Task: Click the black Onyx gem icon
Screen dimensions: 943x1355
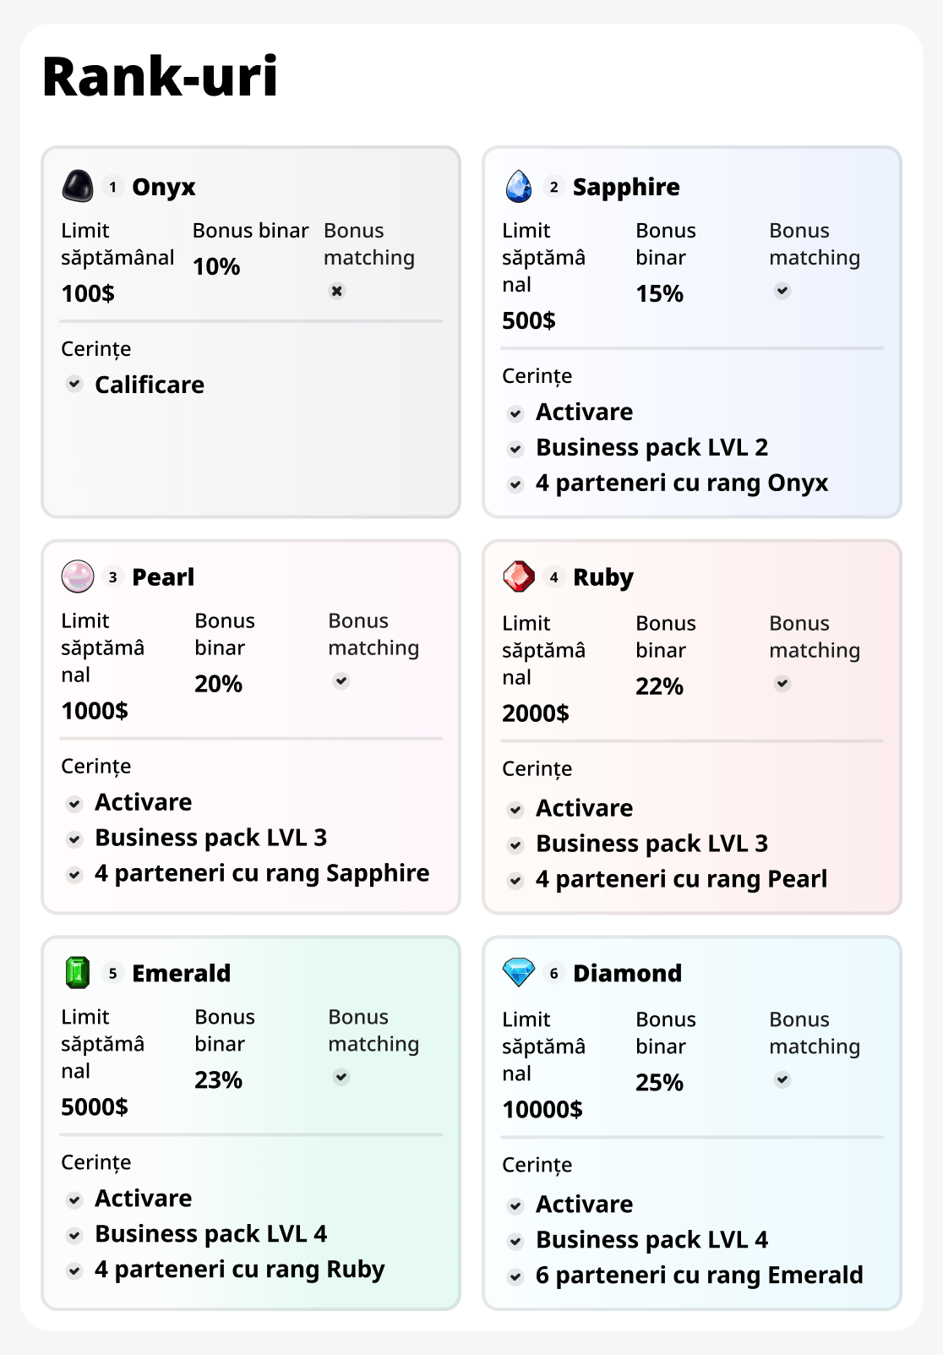Action: pyautogui.click(x=78, y=186)
